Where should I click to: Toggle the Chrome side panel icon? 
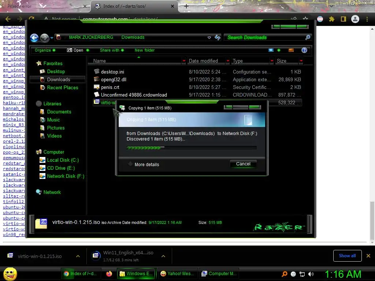(344, 19)
